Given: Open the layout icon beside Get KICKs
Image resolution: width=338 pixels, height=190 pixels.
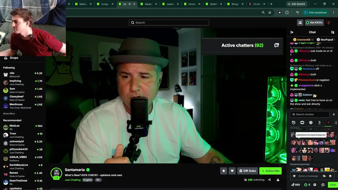Looking at the screenshot, I should [x=300, y=23].
